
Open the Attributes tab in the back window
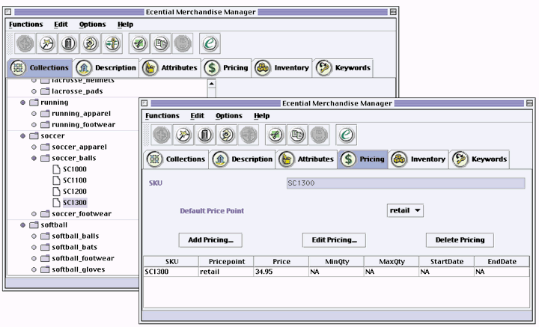pos(171,67)
